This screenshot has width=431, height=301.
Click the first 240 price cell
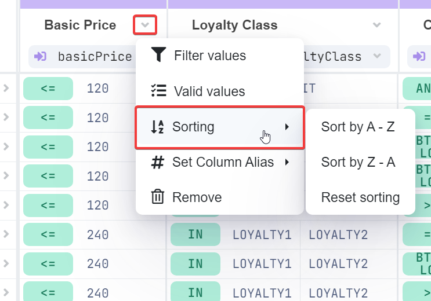pyautogui.click(x=97, y=234)
